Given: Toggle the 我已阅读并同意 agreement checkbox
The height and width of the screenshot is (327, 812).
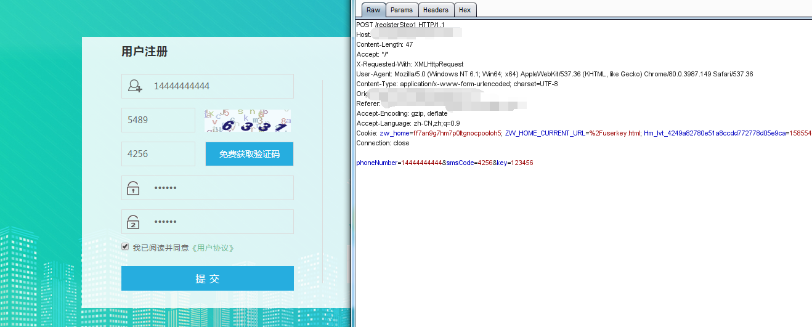Looking at the screenshot, I should pos(126,247).
